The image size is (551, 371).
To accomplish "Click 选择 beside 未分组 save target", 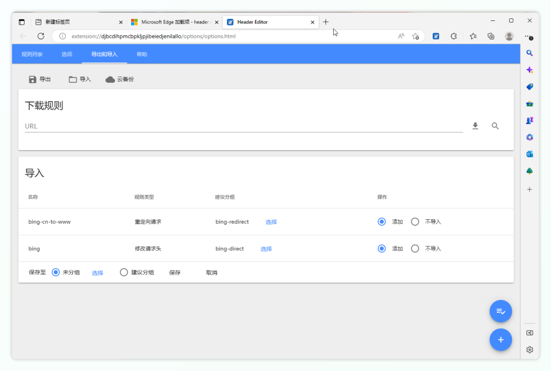I will (x=97, y=273).
